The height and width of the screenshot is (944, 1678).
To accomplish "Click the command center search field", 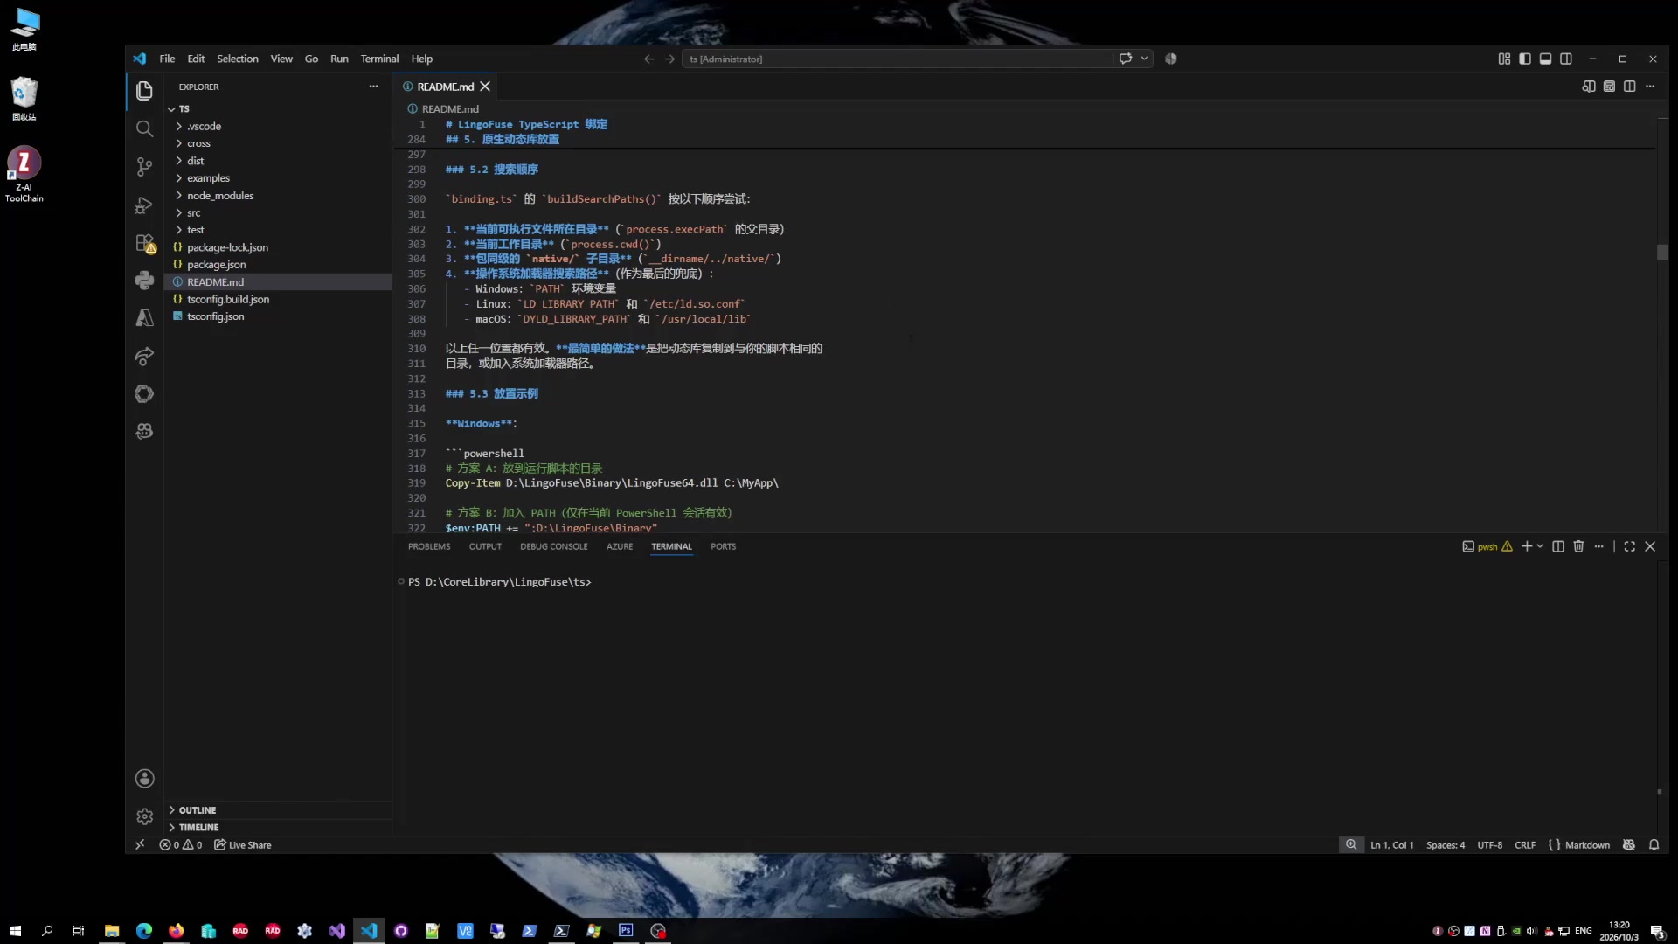I will click(x=898, y=59).
